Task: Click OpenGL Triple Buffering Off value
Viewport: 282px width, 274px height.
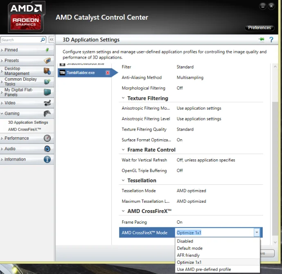Action: click(x=180, y=170)
